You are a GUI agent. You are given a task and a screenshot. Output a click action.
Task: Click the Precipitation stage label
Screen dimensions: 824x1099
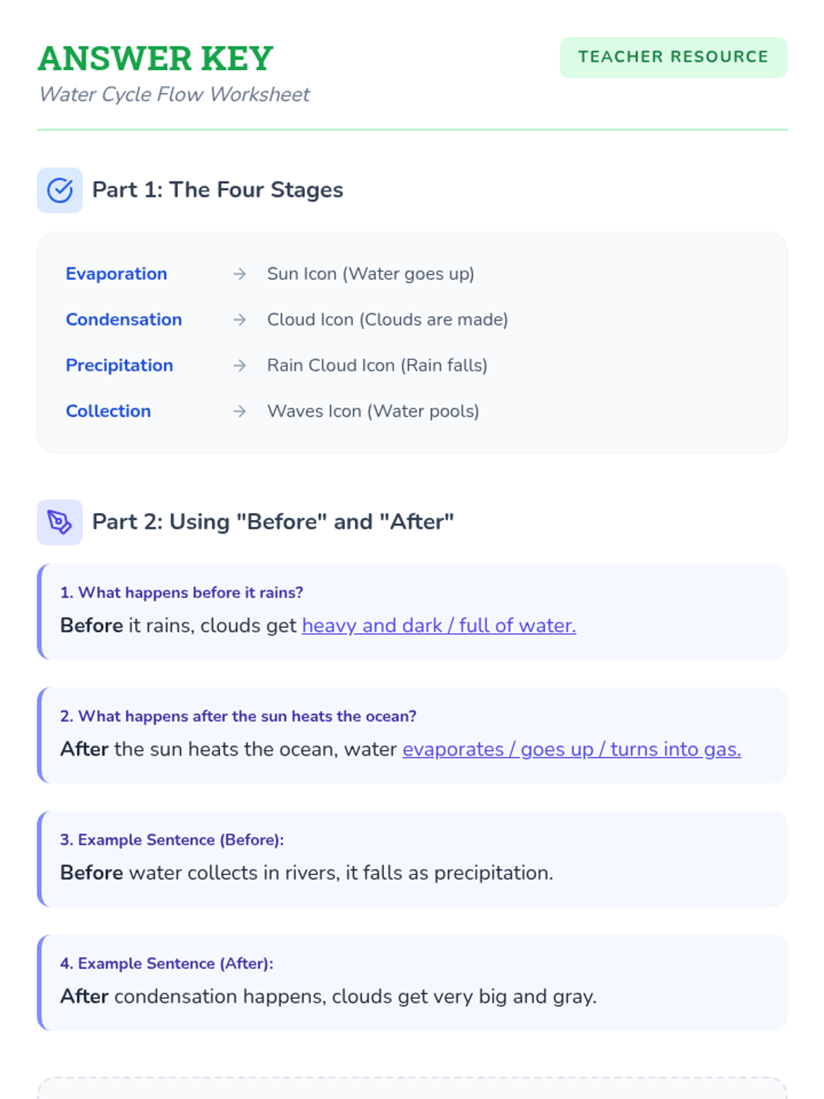pyautogui.click(x=119, y=365)
